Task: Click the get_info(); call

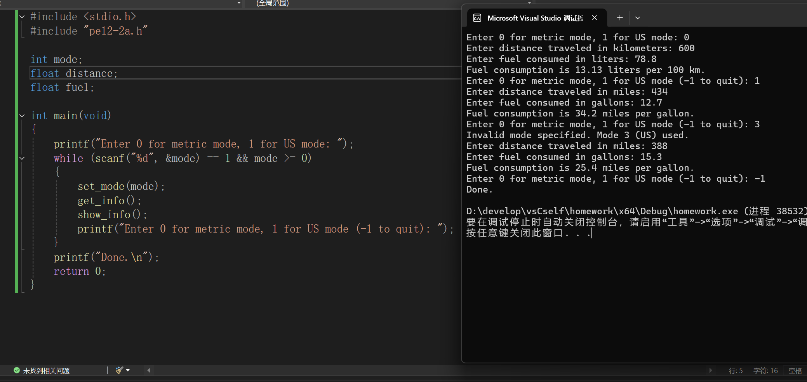Action: pos(110,201)
